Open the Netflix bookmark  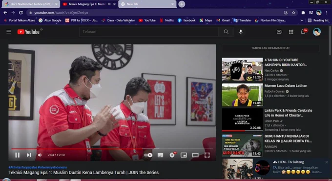(x=167, y=20)
